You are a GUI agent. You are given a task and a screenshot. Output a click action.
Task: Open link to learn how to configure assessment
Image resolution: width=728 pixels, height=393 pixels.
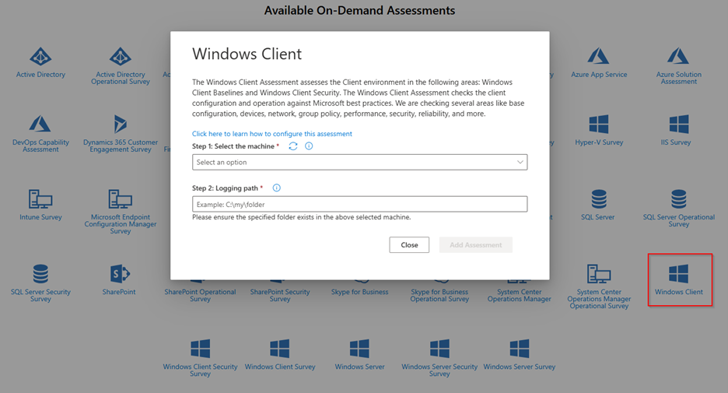272,134
